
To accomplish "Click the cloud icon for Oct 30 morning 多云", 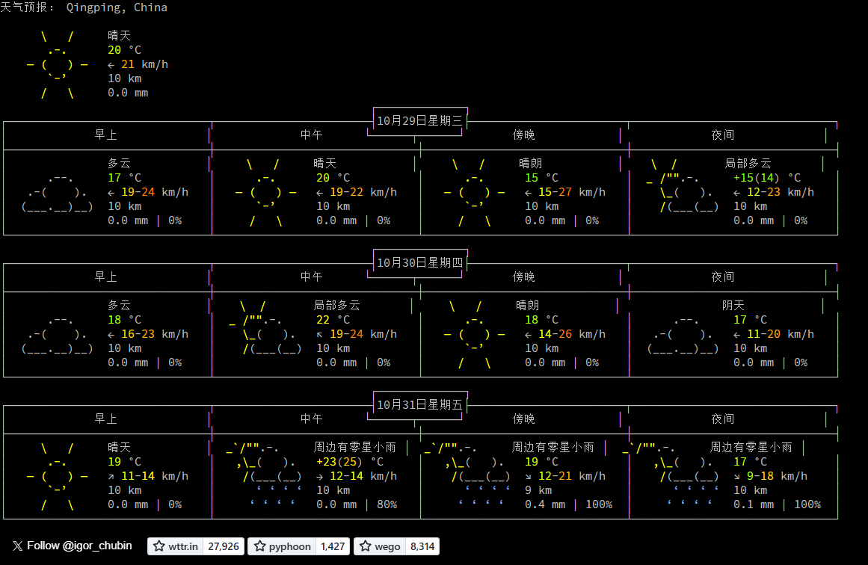I will pyautogui.click(x=58, y=334).
